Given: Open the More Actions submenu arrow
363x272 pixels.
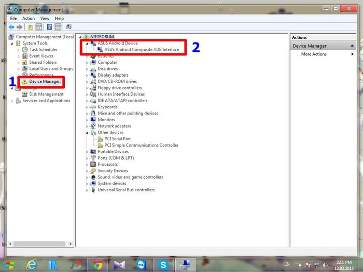Looking at the screenshot, I should [352, 54].
